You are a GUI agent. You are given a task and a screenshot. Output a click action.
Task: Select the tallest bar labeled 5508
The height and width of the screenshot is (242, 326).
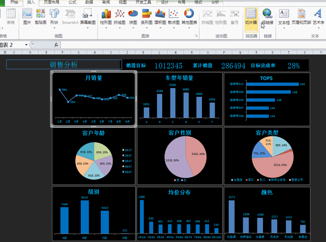click(173, 103)
